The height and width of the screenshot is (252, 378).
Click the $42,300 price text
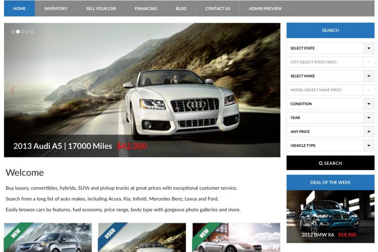click(132, 146)
